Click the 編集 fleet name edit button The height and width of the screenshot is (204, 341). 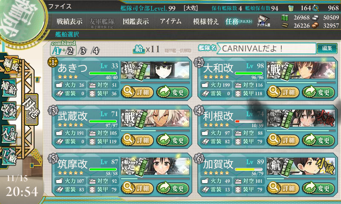point(327,48)
